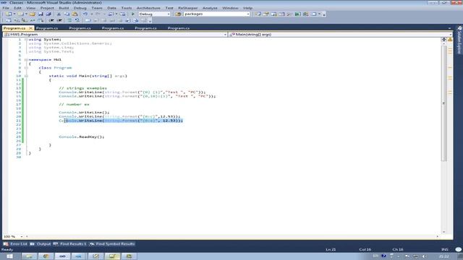Image resolution: width=463 pixels, height=260 pixels.
Task: Collapse the namespace HW1 block
Action: pos(26,59)
